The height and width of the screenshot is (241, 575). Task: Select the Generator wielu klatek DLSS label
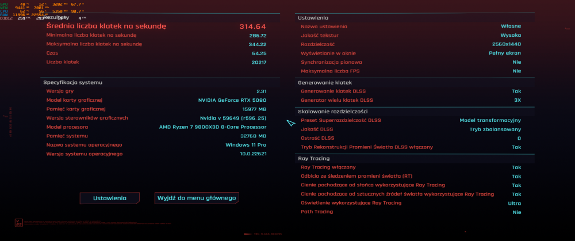[337, 100]
